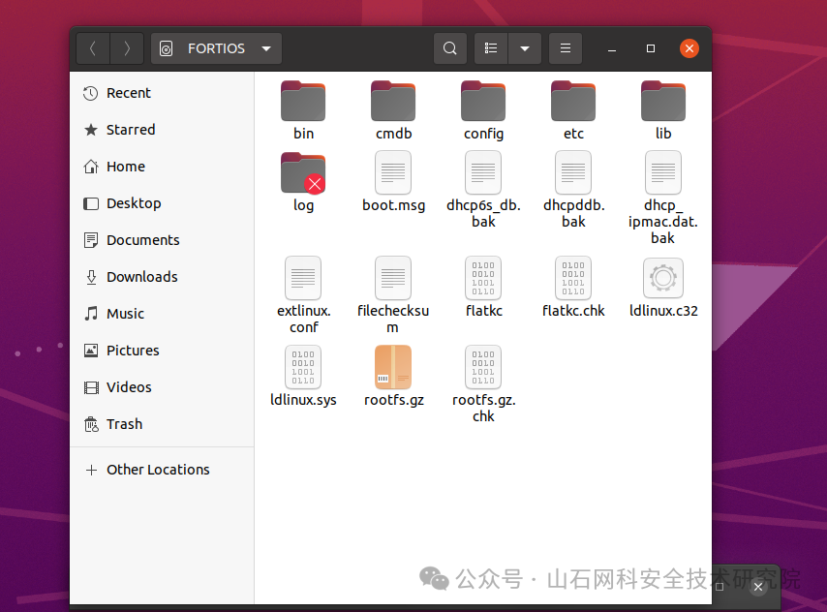The height and width of the screenshot is (612, 827).
Task: Open Documents in the sidebar
Action: click(162, 240)
